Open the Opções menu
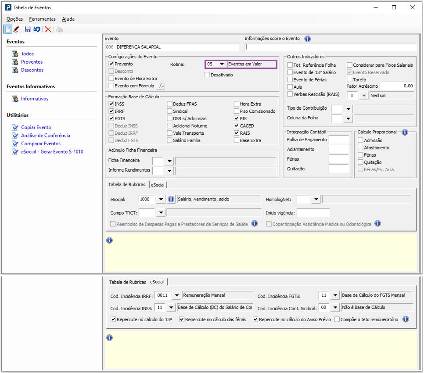Image resolution: width=424 pixels, height=373 pixels. pyautogui.click(x=14, y=19)
